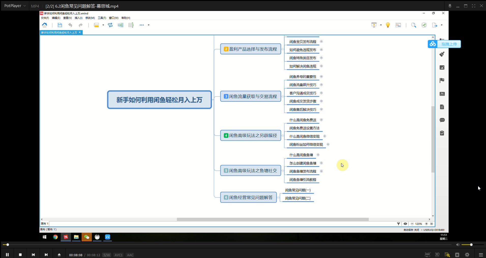Screen dimensions: 486x258
Task: Click the canvas horizontal scrollbar
Action: point(273,219)
